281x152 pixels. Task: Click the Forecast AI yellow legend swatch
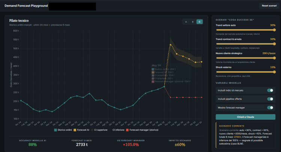coord(75,130)
